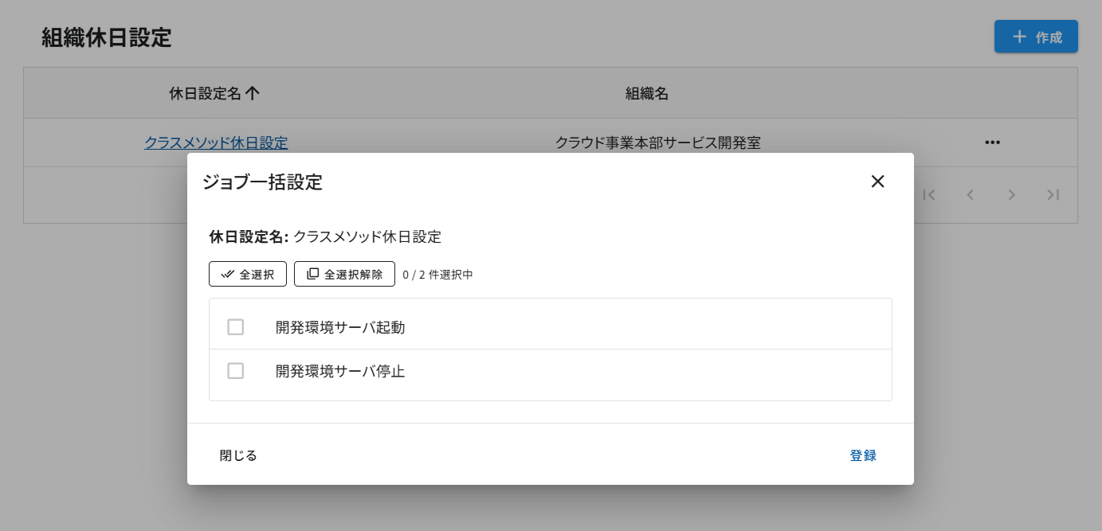Dismiss the dialog using the X icon

click(877, 182)
